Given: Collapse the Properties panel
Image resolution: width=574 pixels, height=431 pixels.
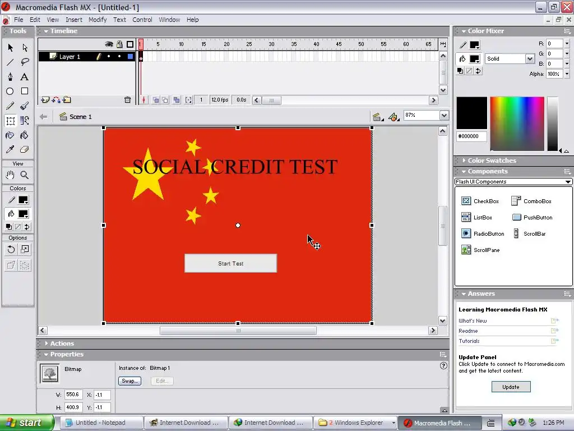Looking at the screenshot, I should [x=46, y=355].
